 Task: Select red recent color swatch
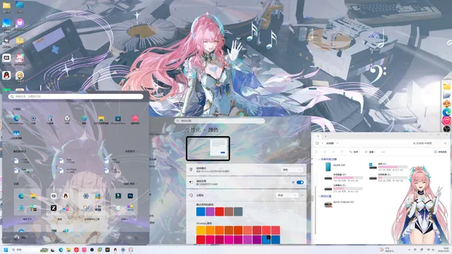pyautogui.click(x=220, y=212)
